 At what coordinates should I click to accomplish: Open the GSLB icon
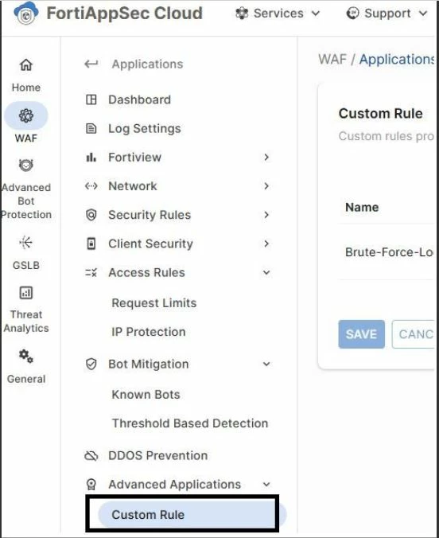[26, 243]
